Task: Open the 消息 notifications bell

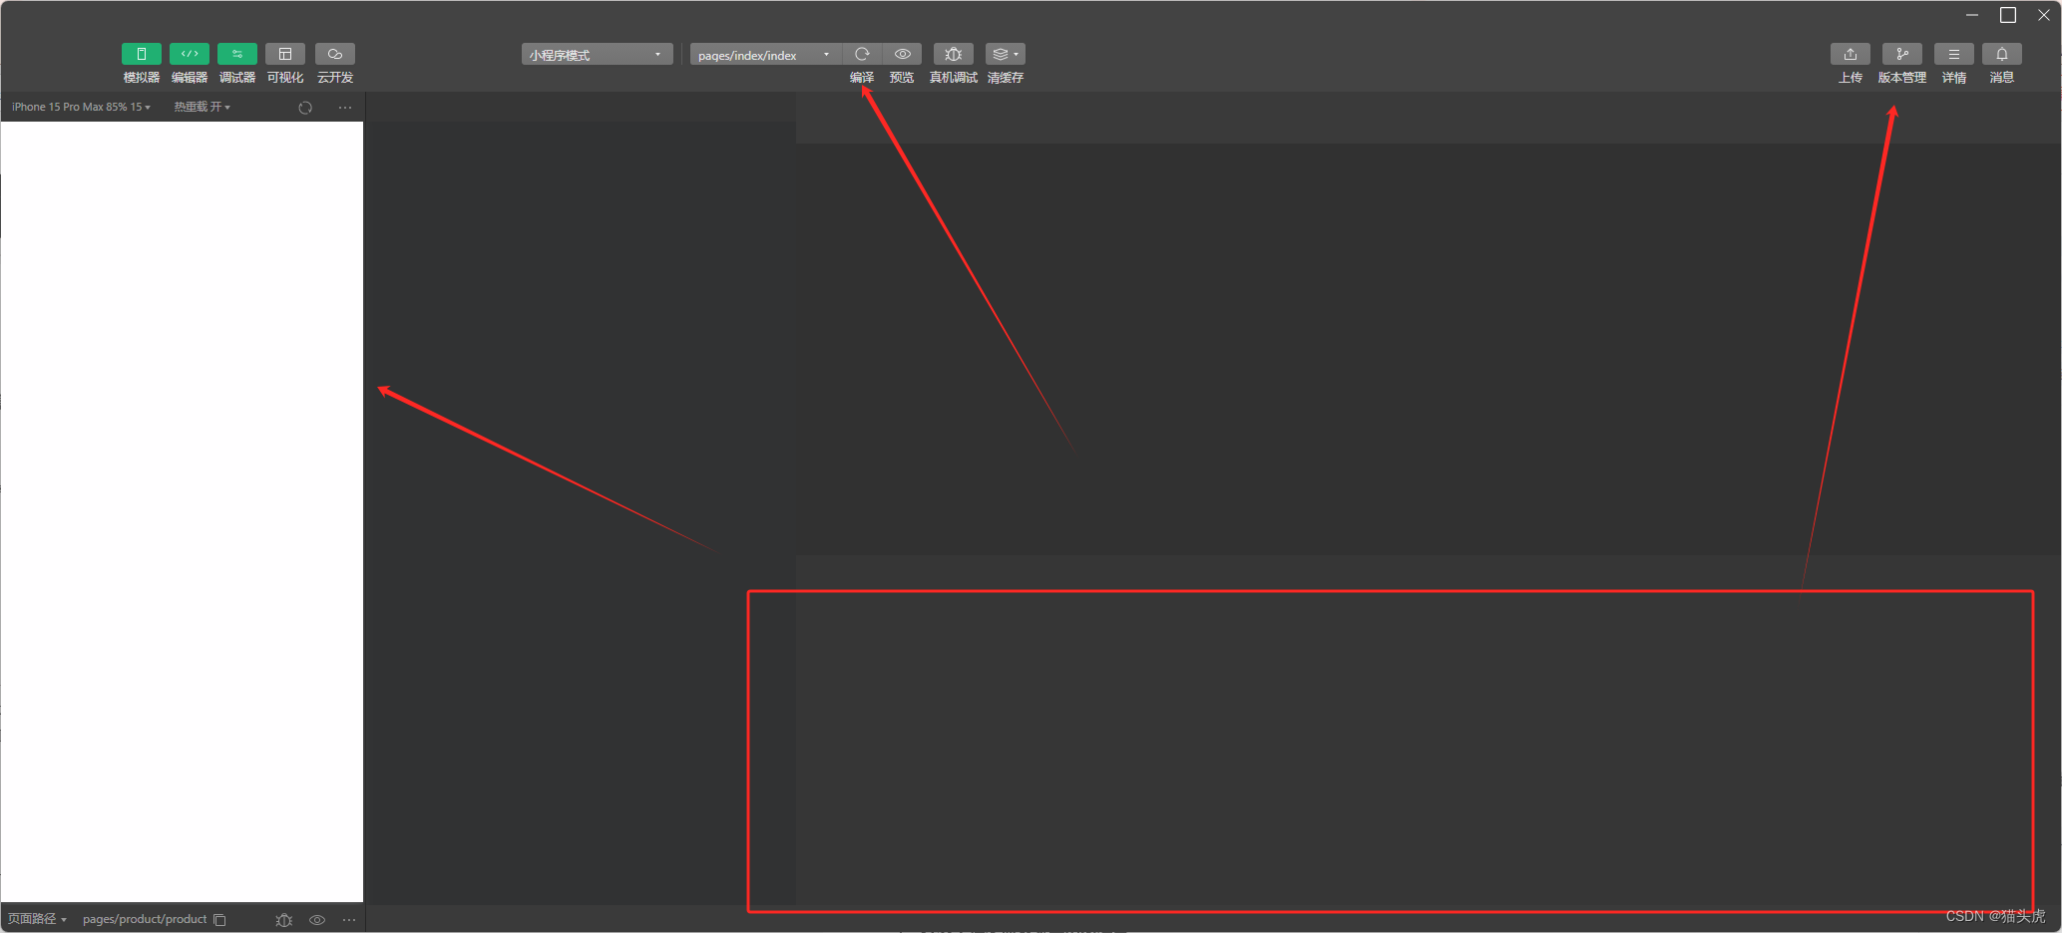Action: click(2002, 54)
